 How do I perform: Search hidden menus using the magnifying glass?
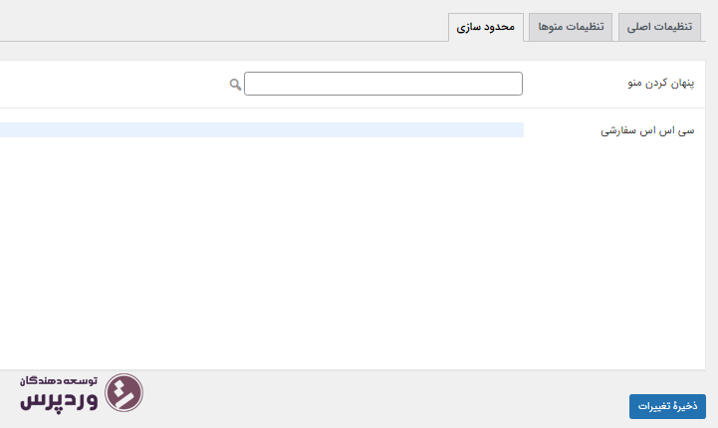pos(235,85)
